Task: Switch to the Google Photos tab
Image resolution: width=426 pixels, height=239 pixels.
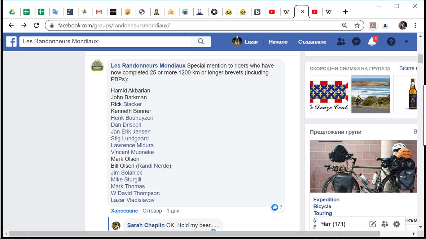Action: point(84,12)
